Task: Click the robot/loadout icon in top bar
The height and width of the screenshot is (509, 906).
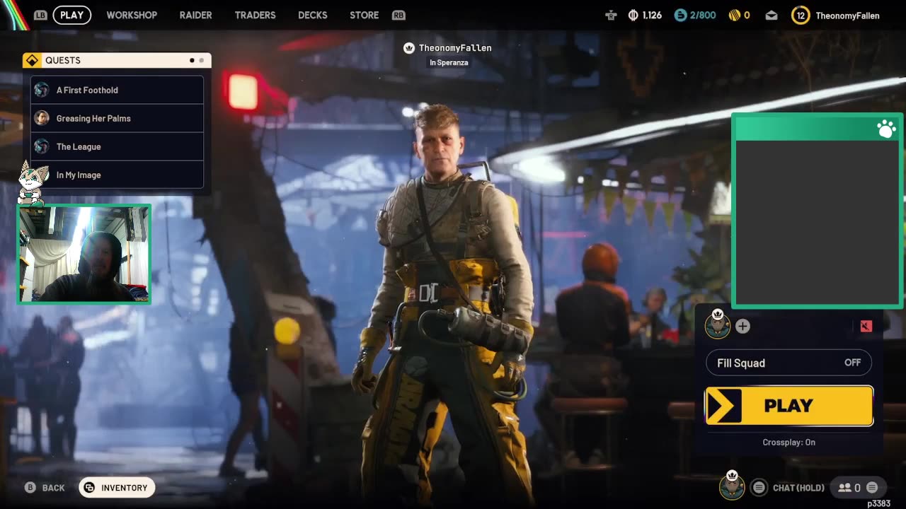Action: pos(611,15)
